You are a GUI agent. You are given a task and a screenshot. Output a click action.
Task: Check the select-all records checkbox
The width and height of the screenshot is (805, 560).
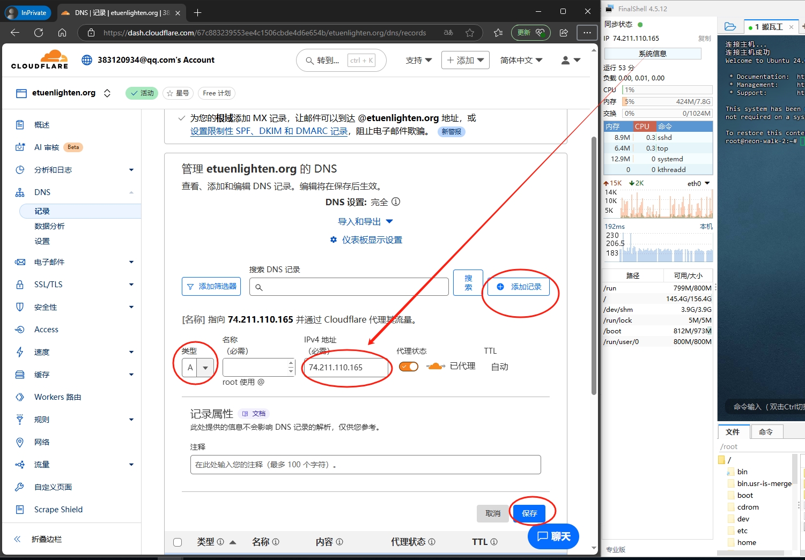coord(178,542)
